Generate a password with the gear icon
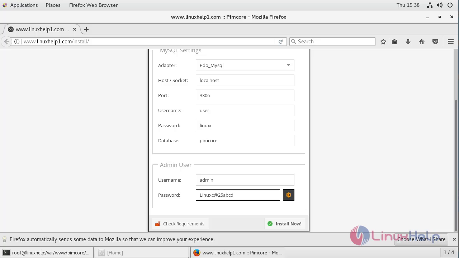 [x=289, y=195]
